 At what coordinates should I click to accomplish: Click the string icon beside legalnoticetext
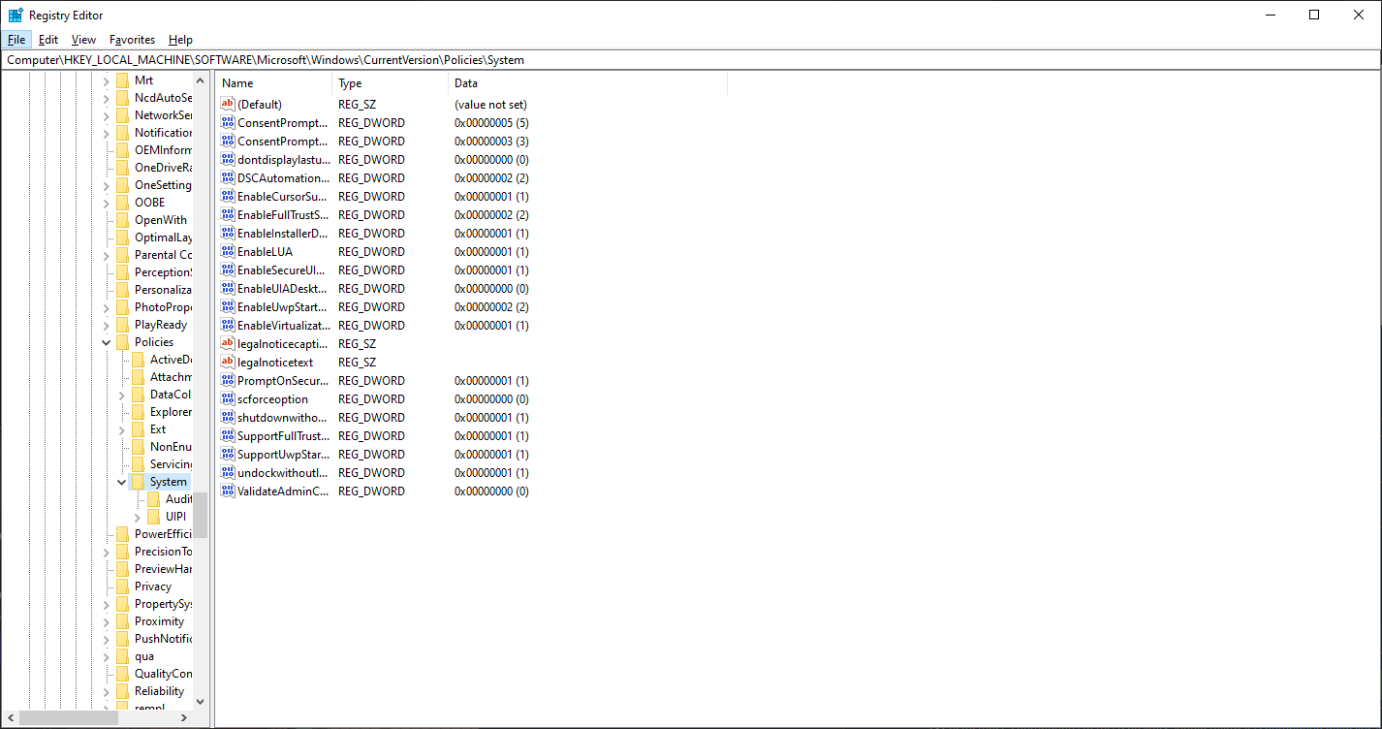pos(228,363)
